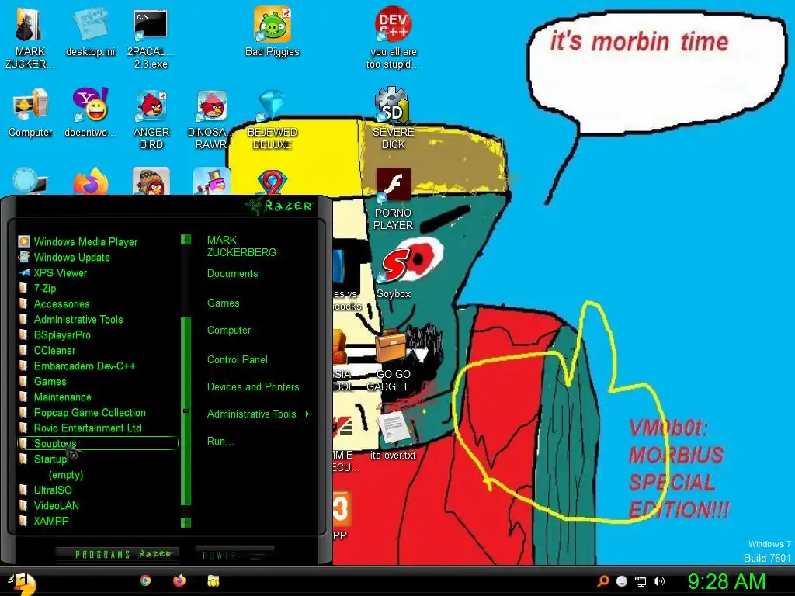Open the network tray icon
This screenshot has height=596, width=795.
click(x=641, y=582)
